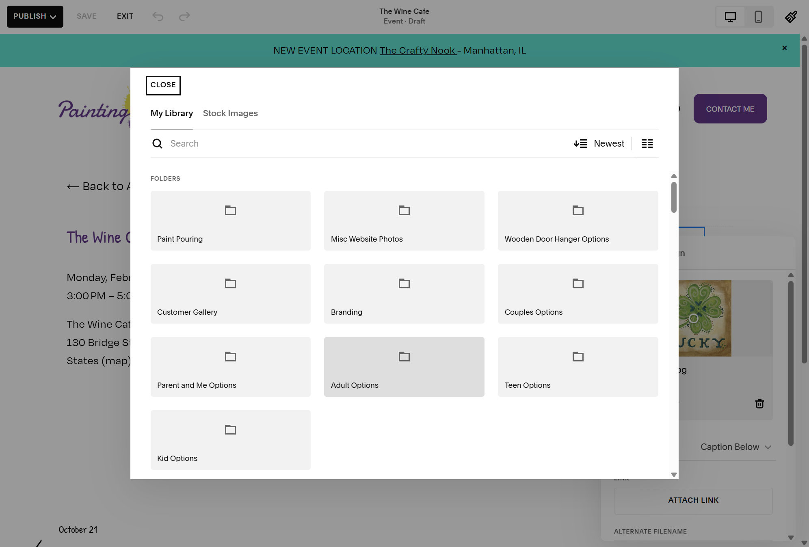809x547 pixels.
Task: Click the redo arrow icon
Action: [x=185, y=16]
